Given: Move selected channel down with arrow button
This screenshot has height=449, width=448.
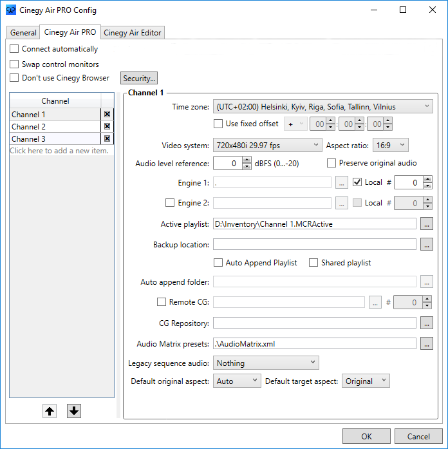Looking at the screenshot, I should [74, 411].
